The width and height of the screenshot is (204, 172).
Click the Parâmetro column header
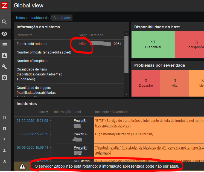click(25, 35)
